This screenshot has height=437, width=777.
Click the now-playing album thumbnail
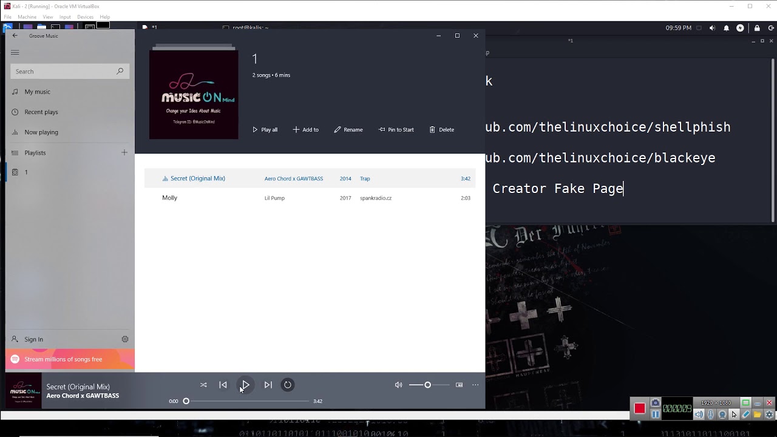[24, 391]
